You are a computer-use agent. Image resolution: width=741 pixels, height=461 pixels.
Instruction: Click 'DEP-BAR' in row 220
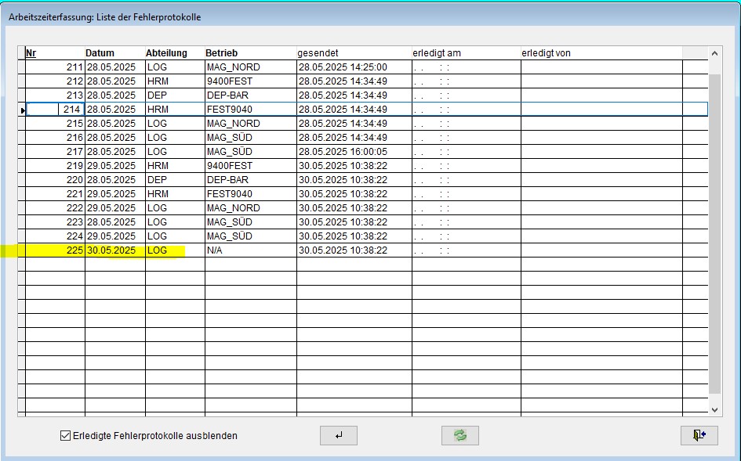[227, 180]
